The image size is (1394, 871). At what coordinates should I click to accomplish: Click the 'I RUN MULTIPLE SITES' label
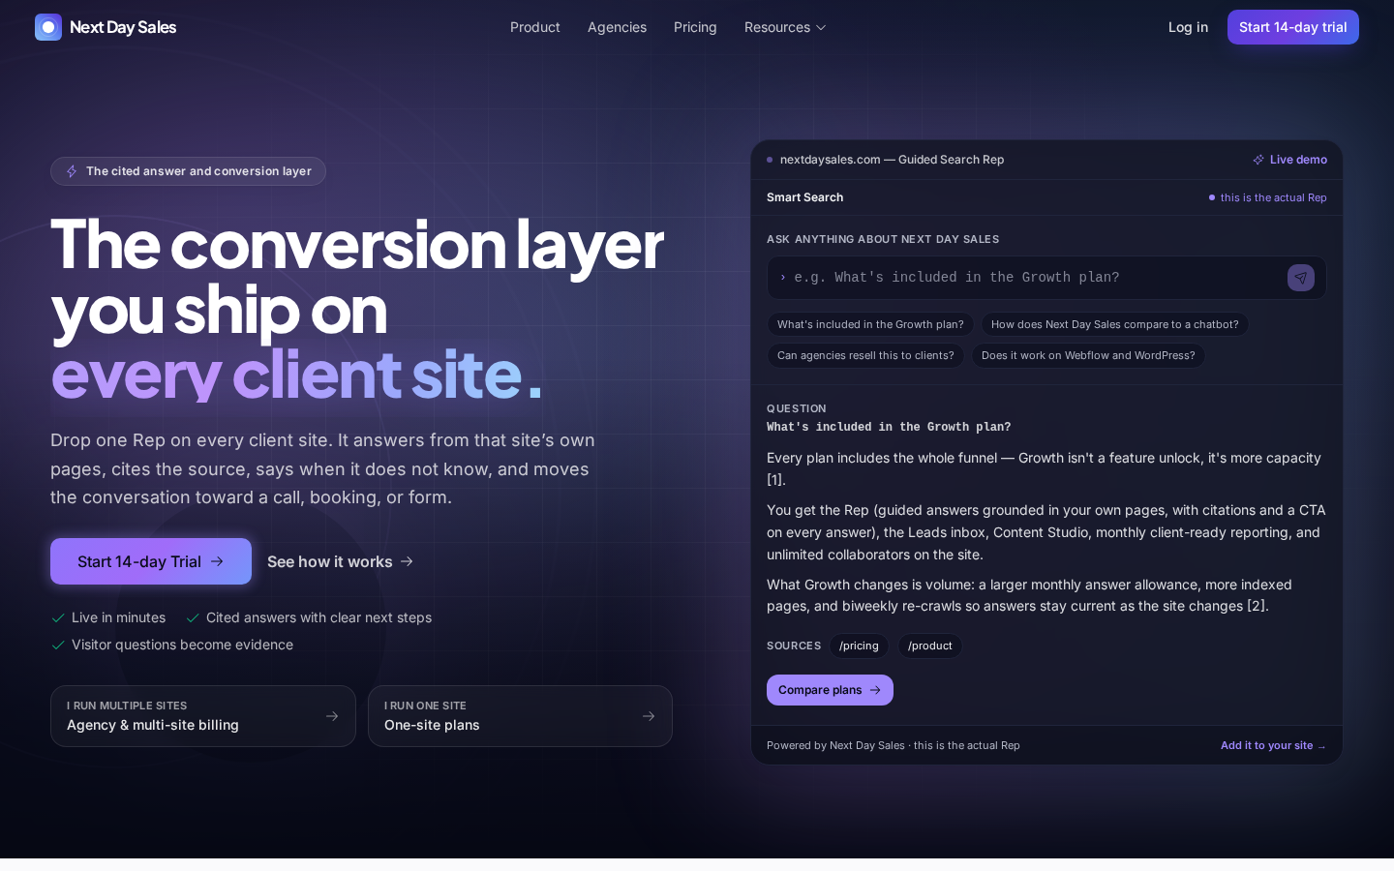[x=127, y=706]
